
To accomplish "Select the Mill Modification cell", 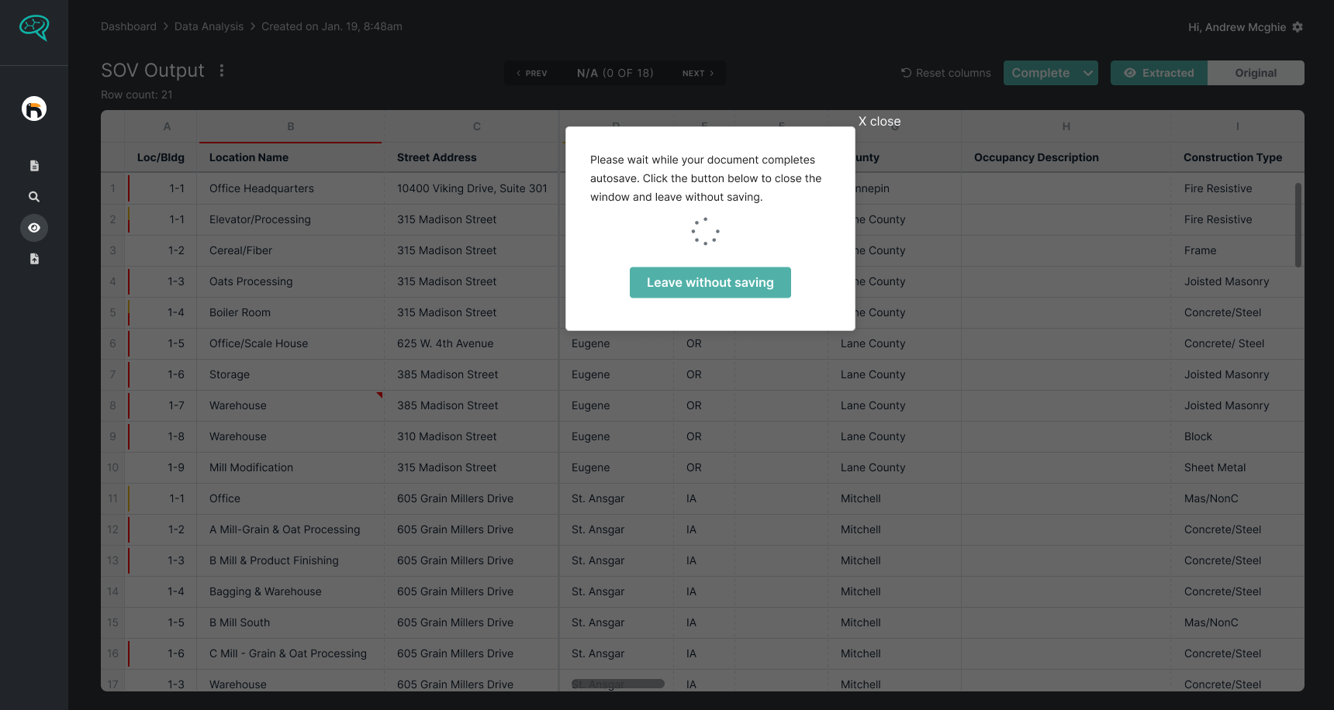I will click(x=291, y=467).
